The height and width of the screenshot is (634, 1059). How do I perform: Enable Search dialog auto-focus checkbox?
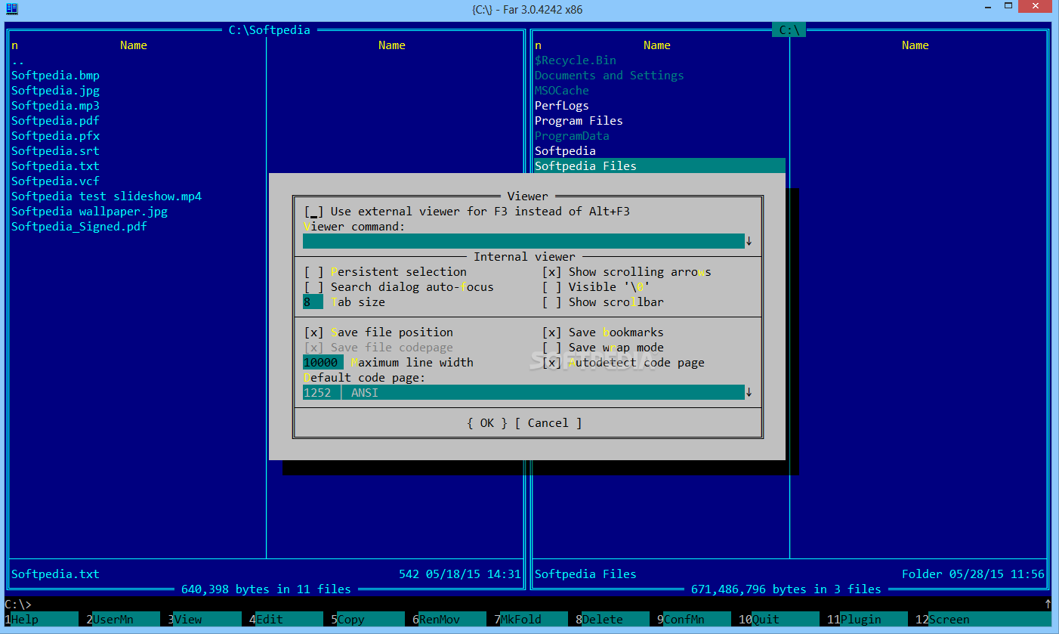[313, 287]
